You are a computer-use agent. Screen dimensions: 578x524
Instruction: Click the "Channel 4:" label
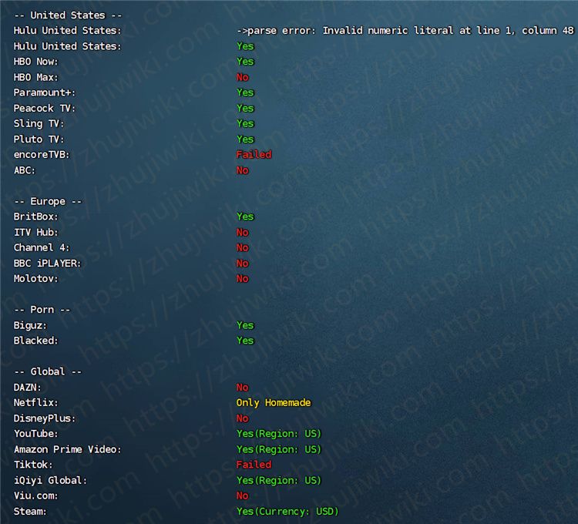[42, 247]
